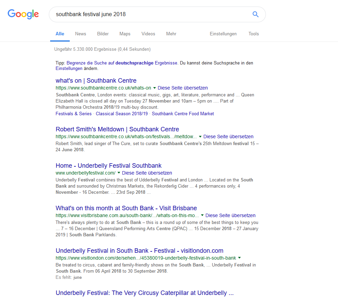Click the struck-through "june" missing term
This screenshot has height=297, width=338.
click(78, 277)
